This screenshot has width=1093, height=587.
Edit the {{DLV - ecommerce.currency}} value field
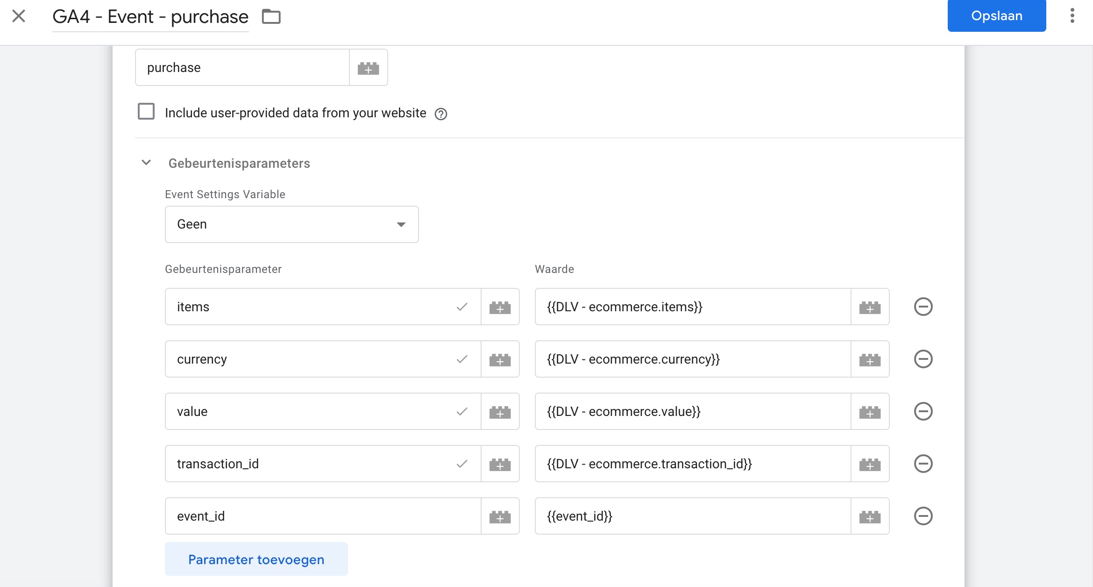click(x=693, y=359)
